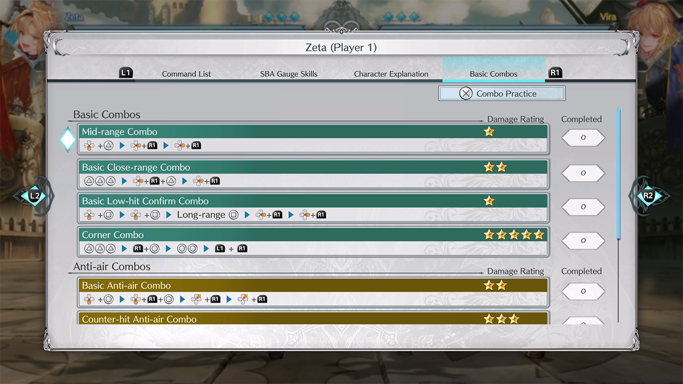
Task: Start Combo Practice
Action: click(502, 94)
